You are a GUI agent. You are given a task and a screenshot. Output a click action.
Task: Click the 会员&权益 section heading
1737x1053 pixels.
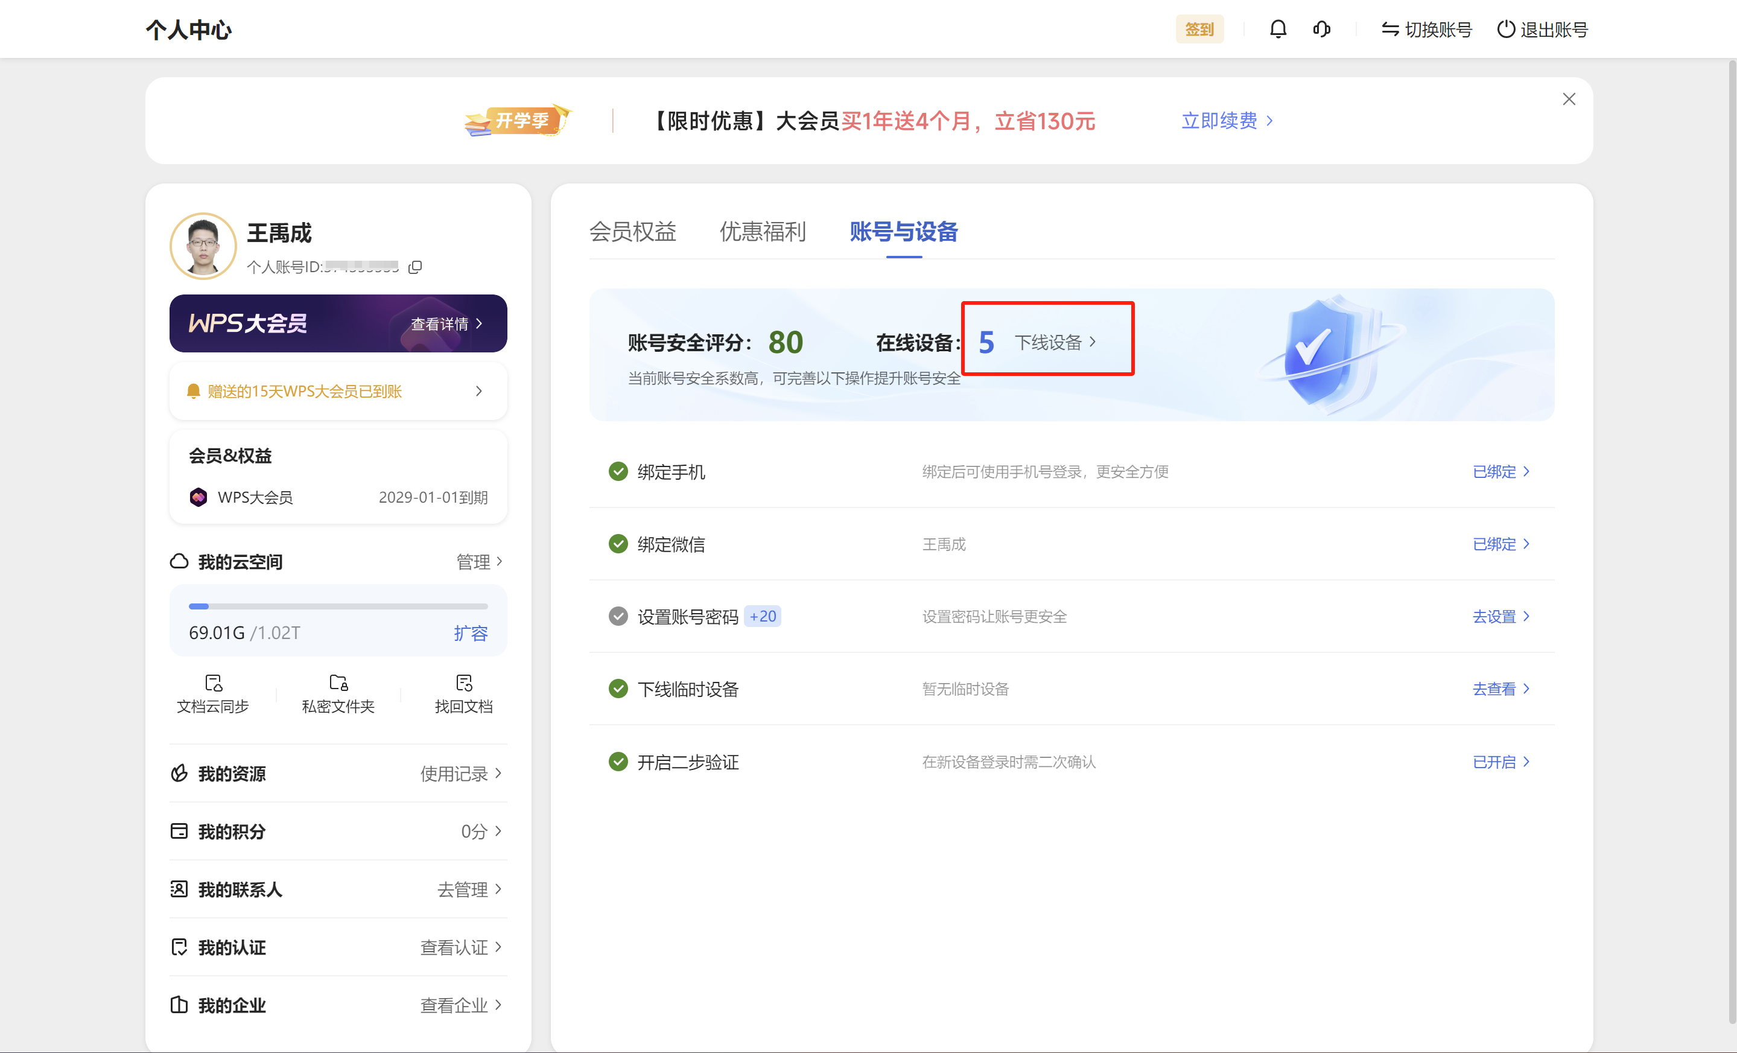pos(230,456)
